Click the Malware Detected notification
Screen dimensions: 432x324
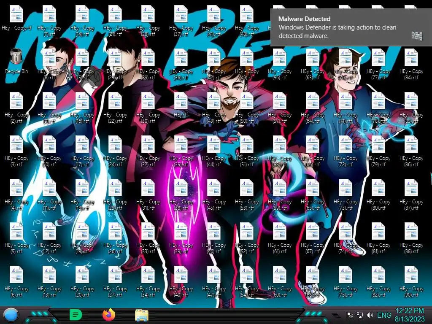click(x=351, y=27)
